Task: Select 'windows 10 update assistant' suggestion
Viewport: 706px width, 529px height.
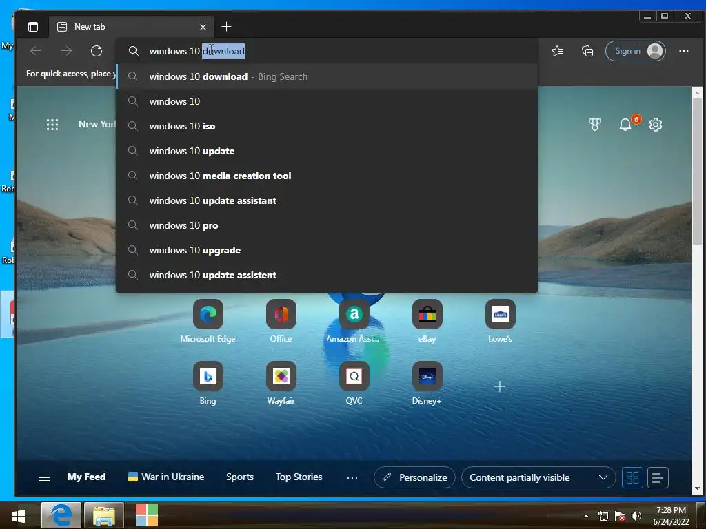Action: pos(327,200)
